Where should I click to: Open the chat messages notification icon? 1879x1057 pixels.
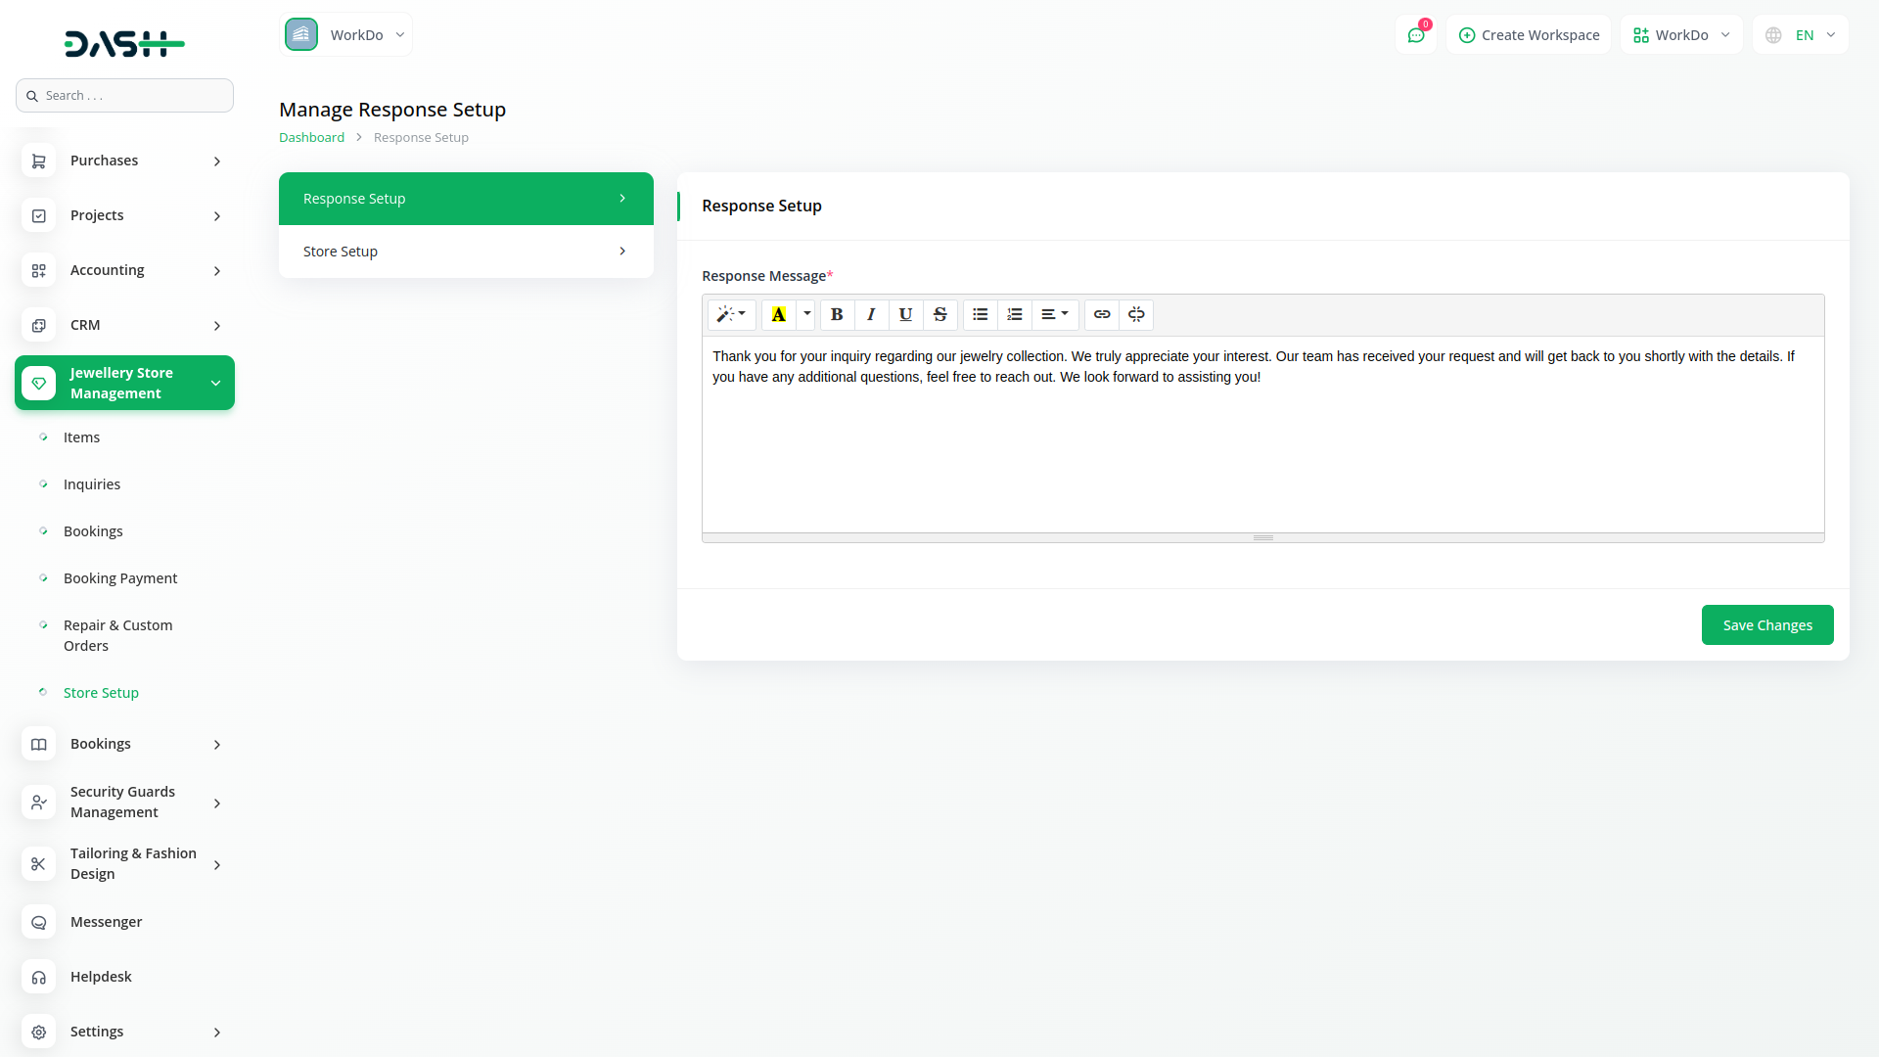(1415, 35)
